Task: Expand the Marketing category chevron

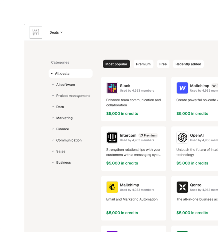Action: click(53, 118)
